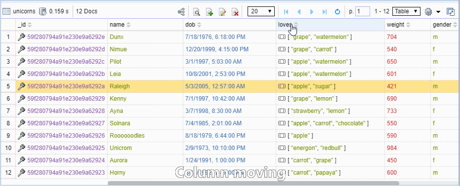Select row number 12

[8, 173]
